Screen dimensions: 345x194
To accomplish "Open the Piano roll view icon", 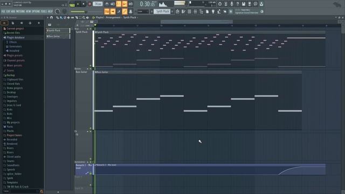I will [x=183, y=11].
